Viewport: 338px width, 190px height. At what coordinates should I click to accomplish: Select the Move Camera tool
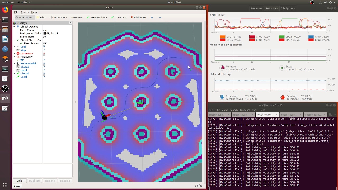tap(24, 17)
